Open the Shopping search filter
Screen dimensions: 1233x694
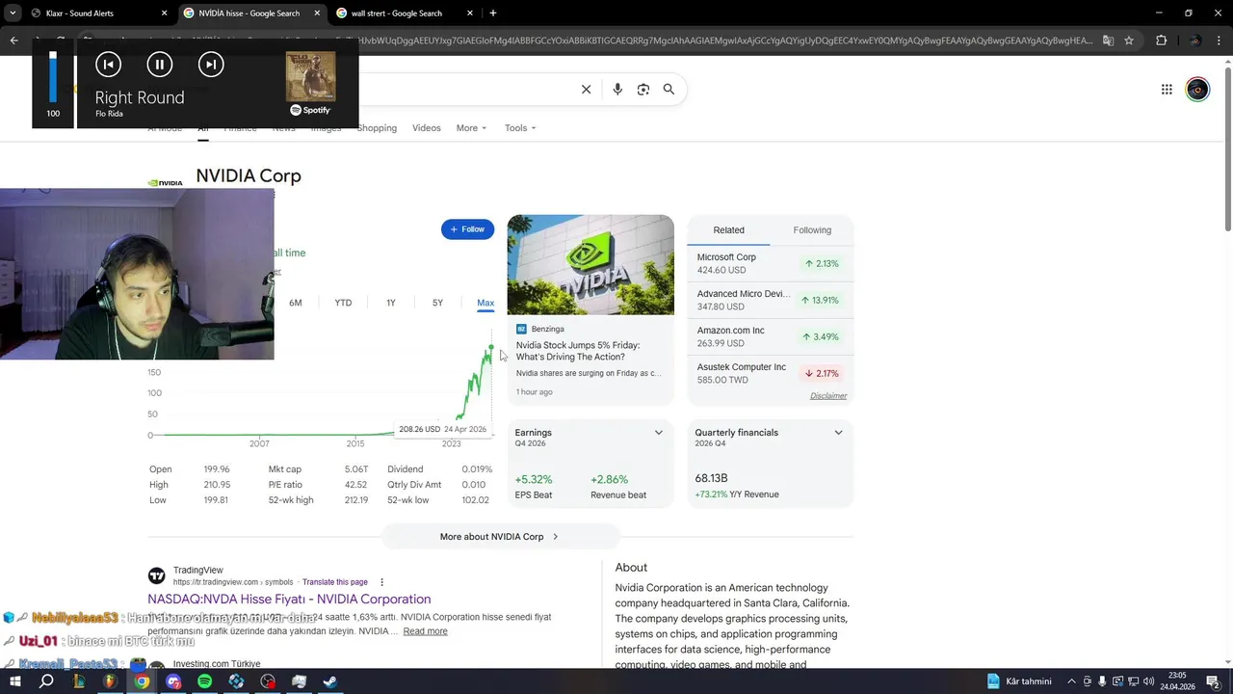377,128
